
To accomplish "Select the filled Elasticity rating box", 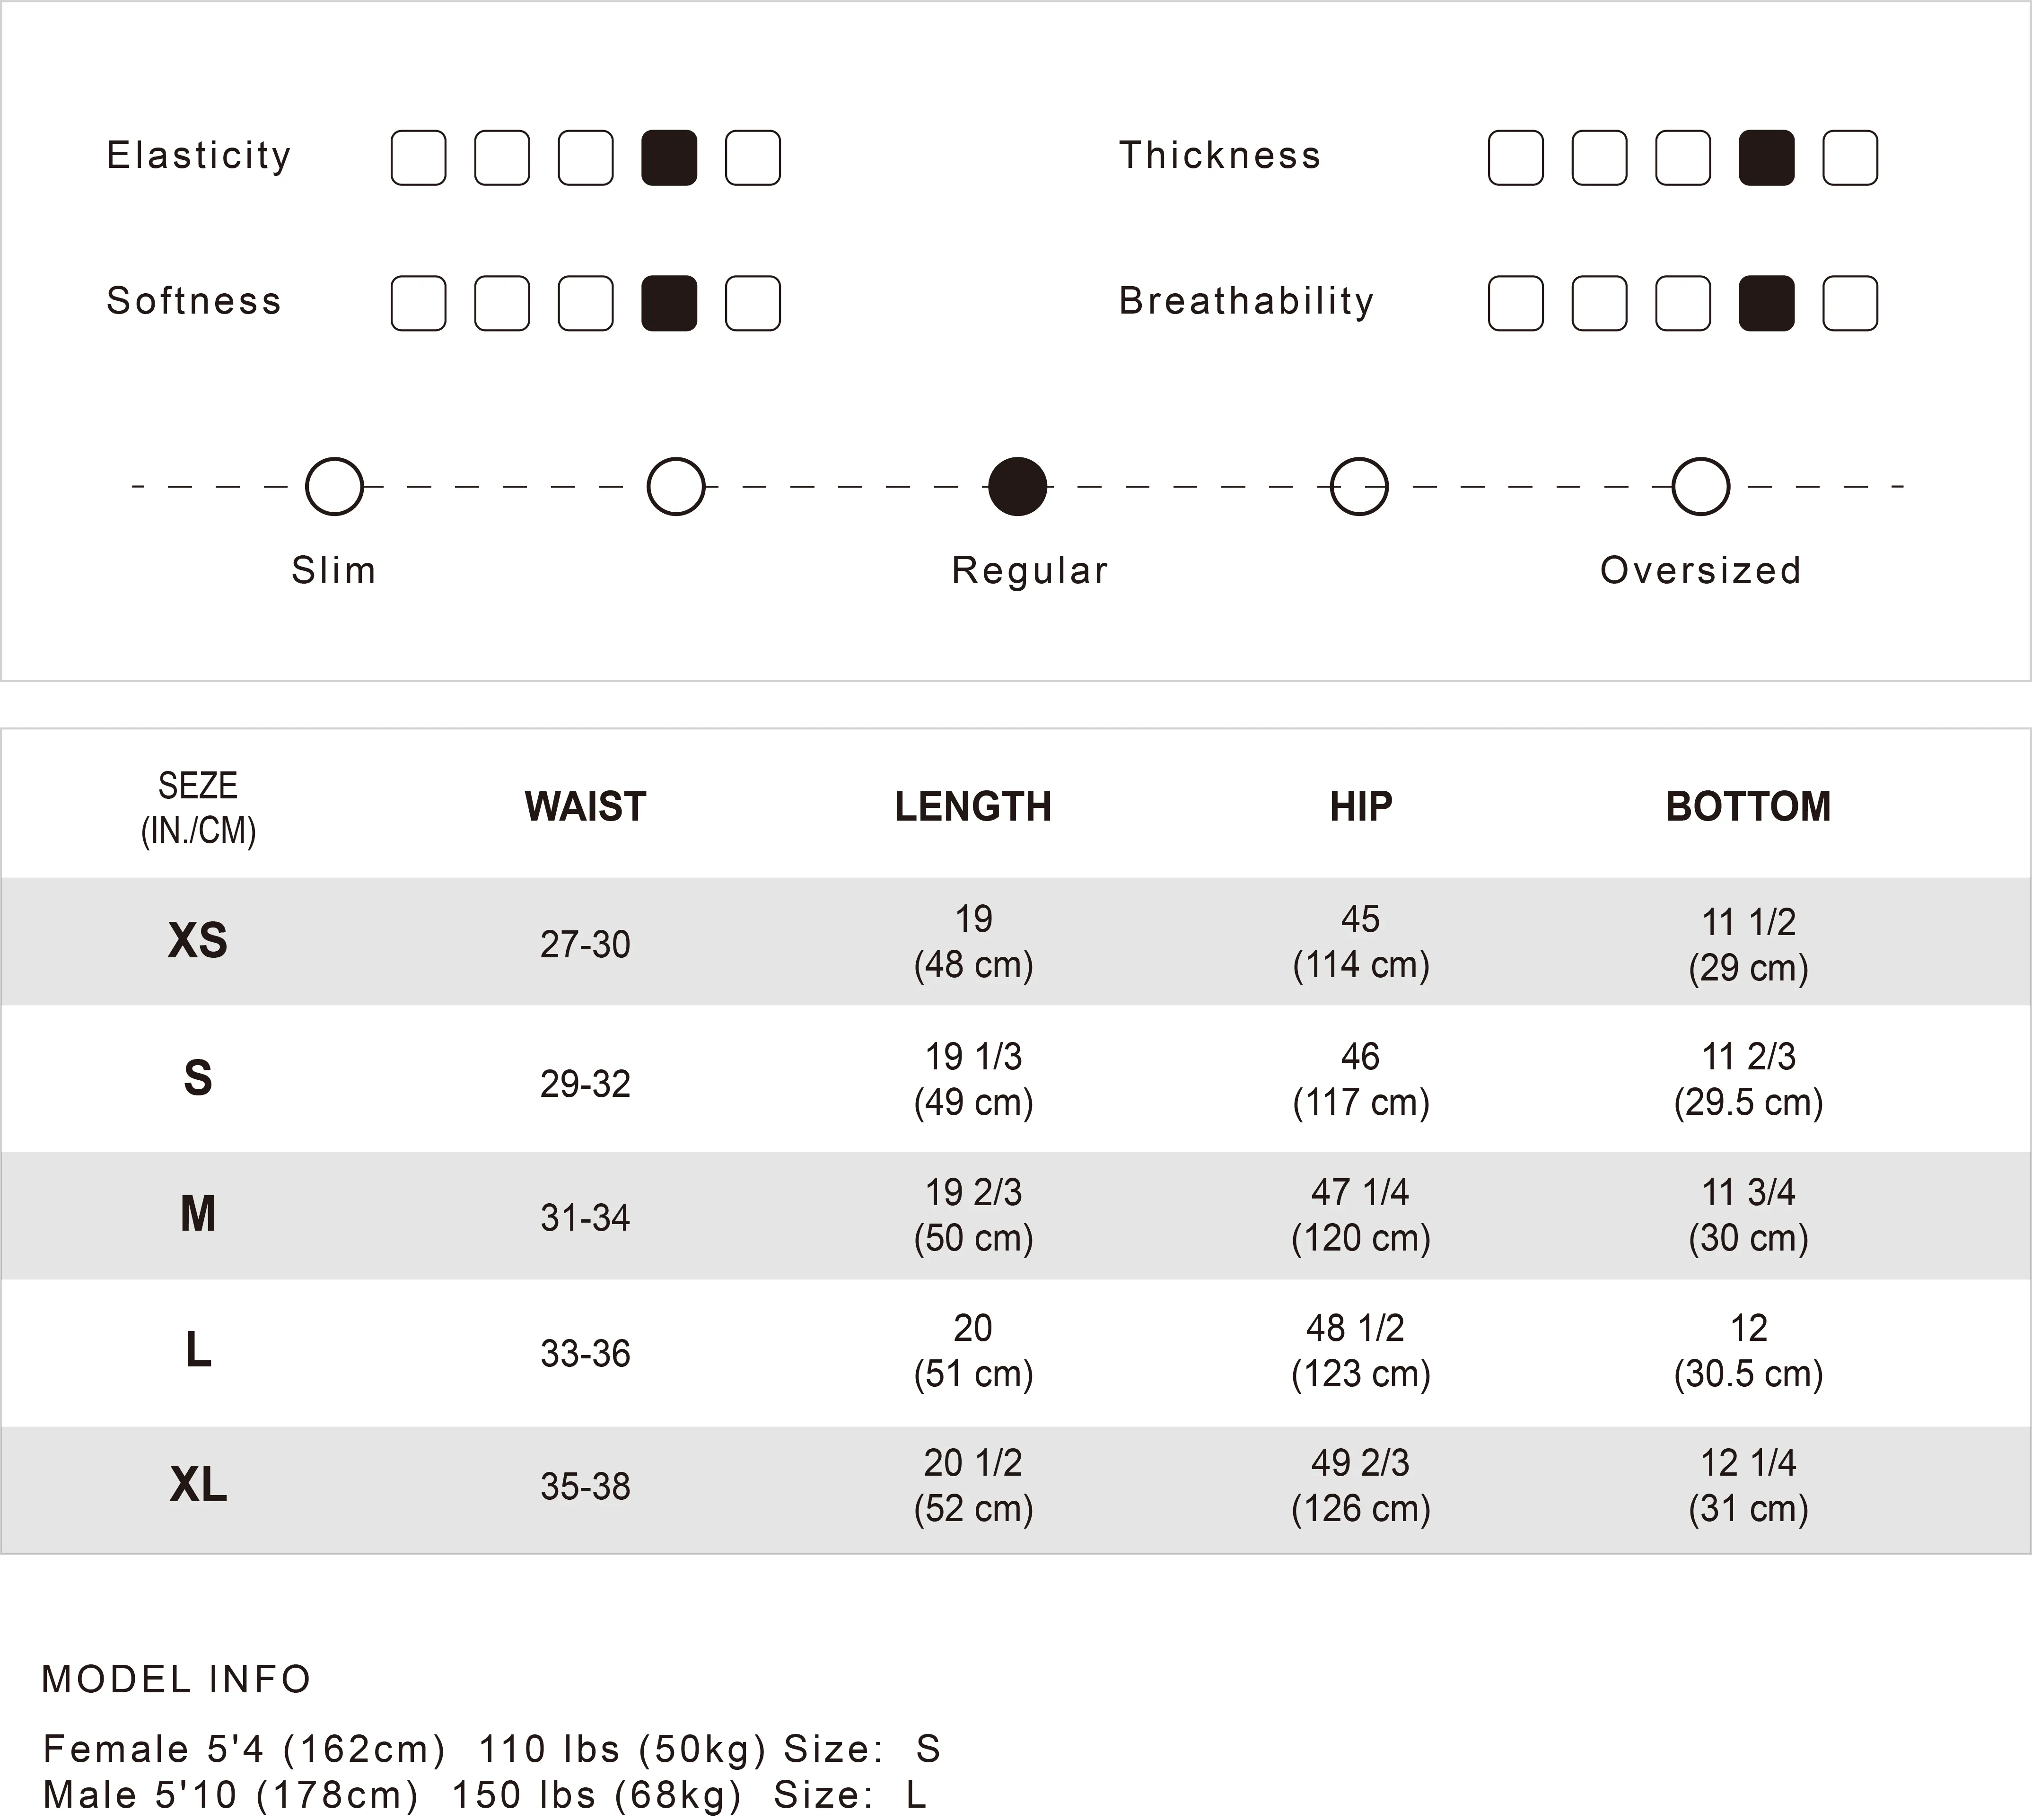I will pyautogui.click(x=669, y=158).
